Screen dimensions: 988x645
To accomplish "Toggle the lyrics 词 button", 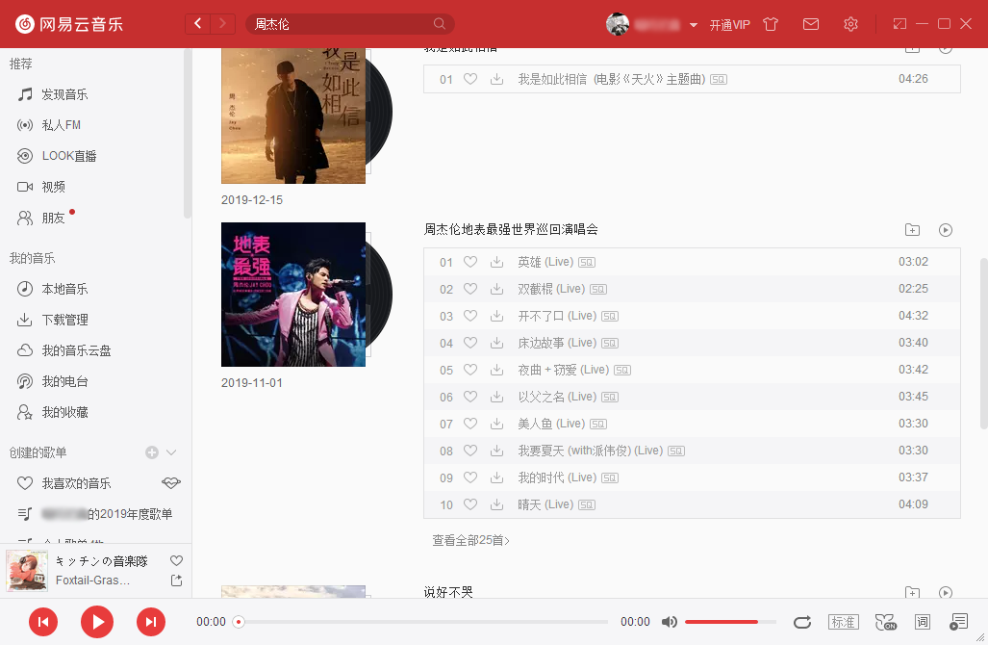I will click(923, 622).
